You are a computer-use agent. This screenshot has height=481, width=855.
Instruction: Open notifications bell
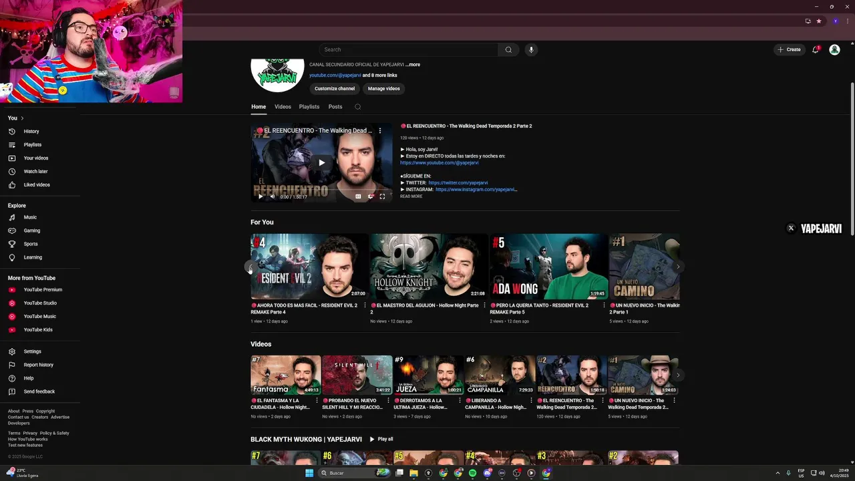point(815,49)
